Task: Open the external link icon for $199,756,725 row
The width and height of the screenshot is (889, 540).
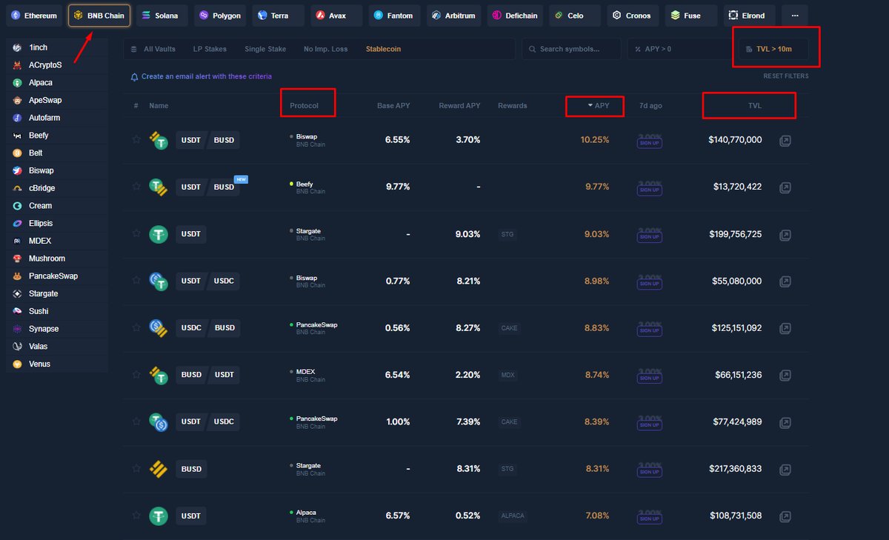Action: tap(785, 234)
